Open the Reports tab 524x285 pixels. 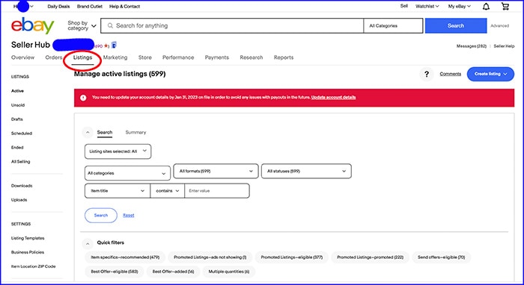pos(284,57)
